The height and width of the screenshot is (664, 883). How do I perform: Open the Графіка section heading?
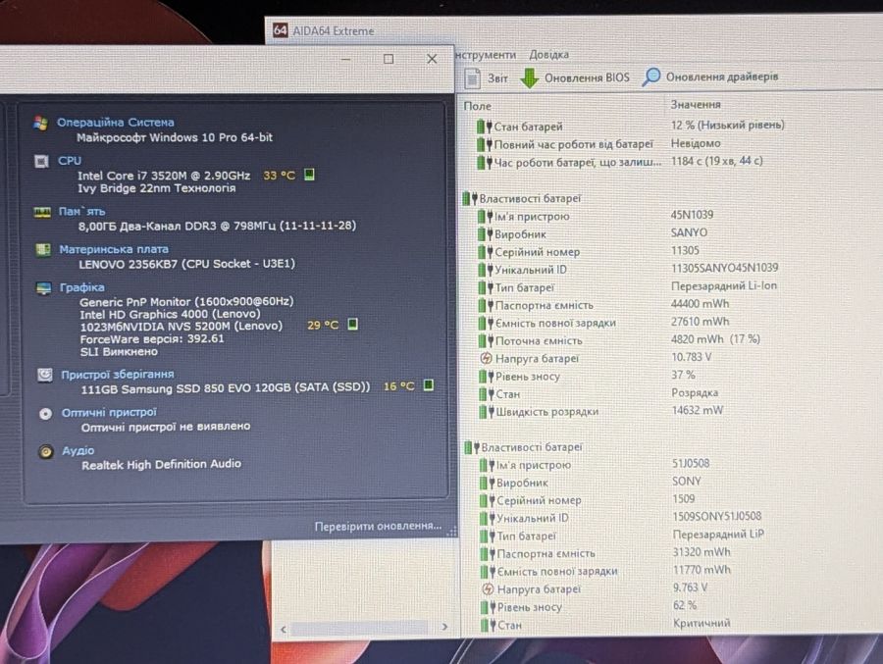pos(82,287)
